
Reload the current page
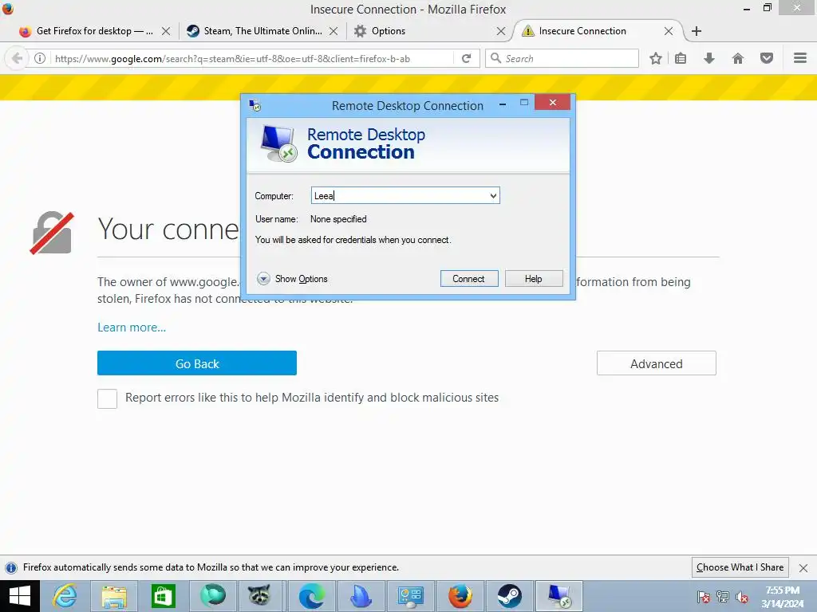point(466,58)
